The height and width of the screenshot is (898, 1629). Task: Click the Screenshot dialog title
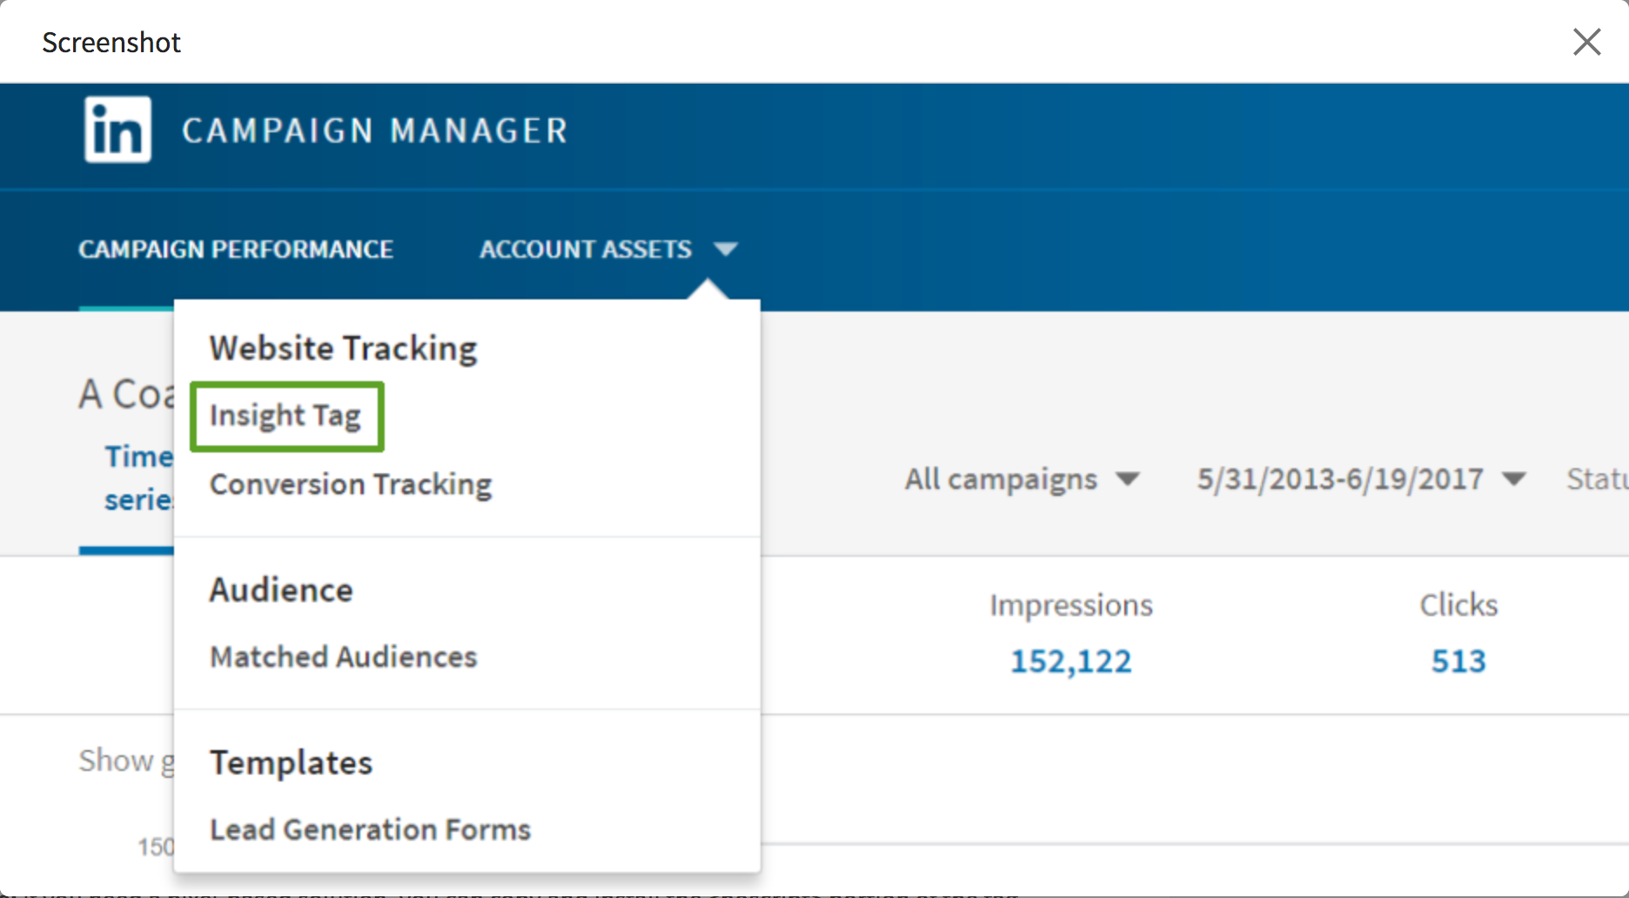[111, 42]
